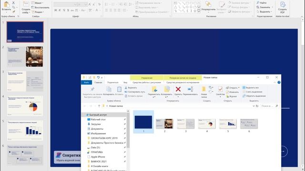Click the Упорядочить arrange icon
Viewport: 305px width, 171px height.
pos(208,4)
